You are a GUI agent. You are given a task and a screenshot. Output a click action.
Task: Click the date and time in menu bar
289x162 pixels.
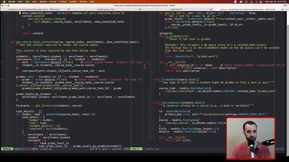[x=276, y=2]
